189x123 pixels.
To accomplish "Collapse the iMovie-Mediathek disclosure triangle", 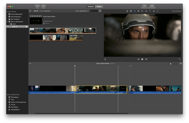I will pos(7,22).
